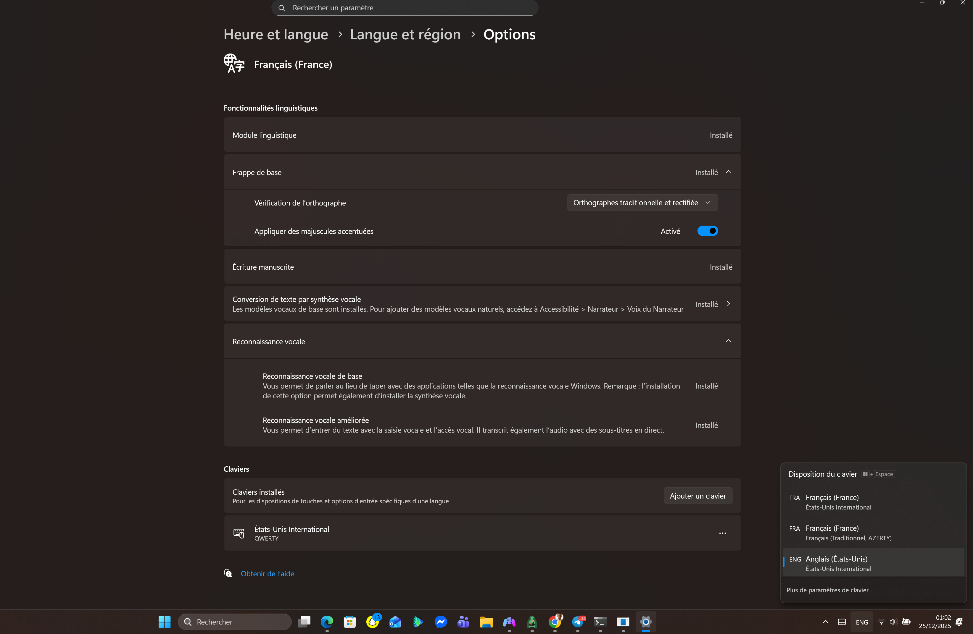Open Snapchat from the taskbar
This screenshot has width=973, height=634.
click(373, 622)
